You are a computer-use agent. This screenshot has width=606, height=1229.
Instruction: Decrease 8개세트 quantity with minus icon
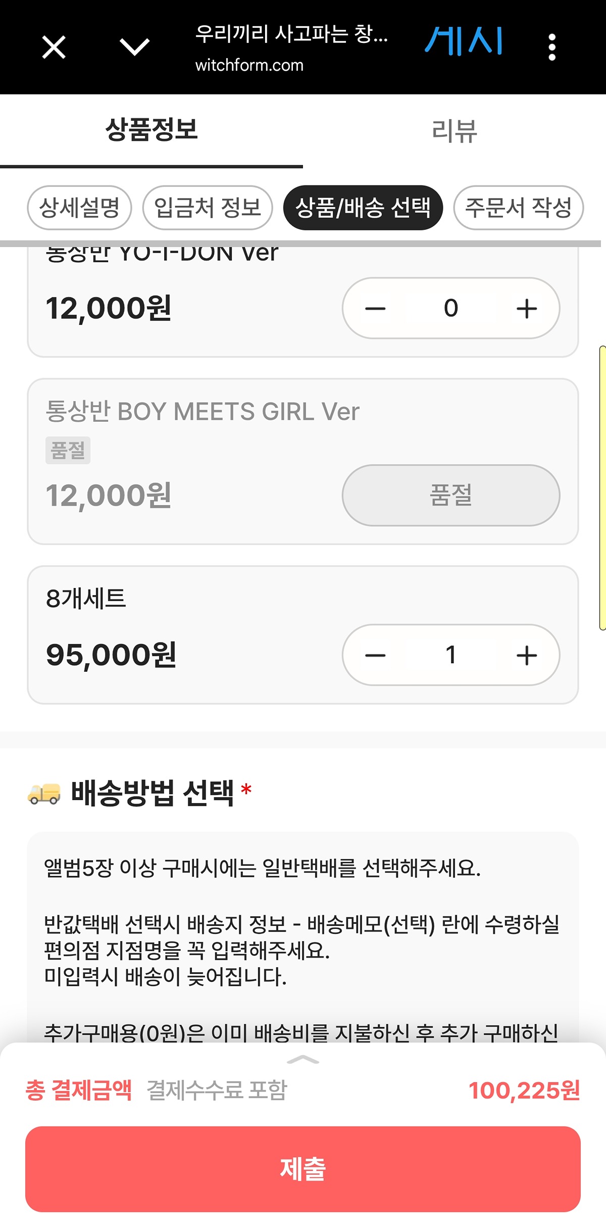(375, 655)
